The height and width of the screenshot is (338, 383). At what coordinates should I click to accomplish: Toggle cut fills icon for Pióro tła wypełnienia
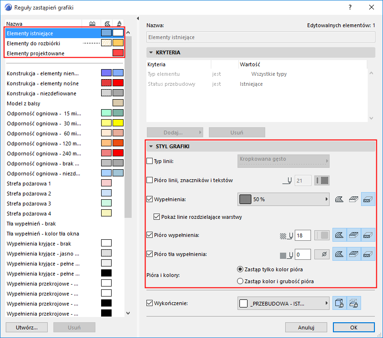pyautogui.click(x=368, y=254)
